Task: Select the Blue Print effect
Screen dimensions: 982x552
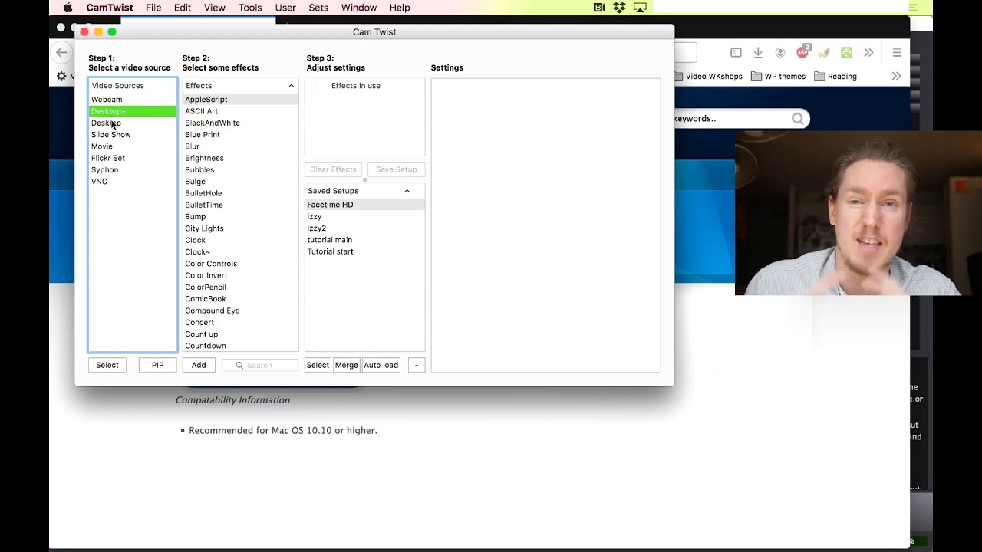Action: [x=240, y=135]
